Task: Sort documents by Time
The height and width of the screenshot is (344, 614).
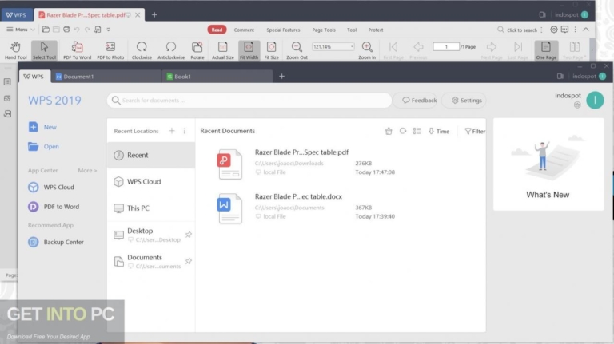Action: click(x=439, y=132)
